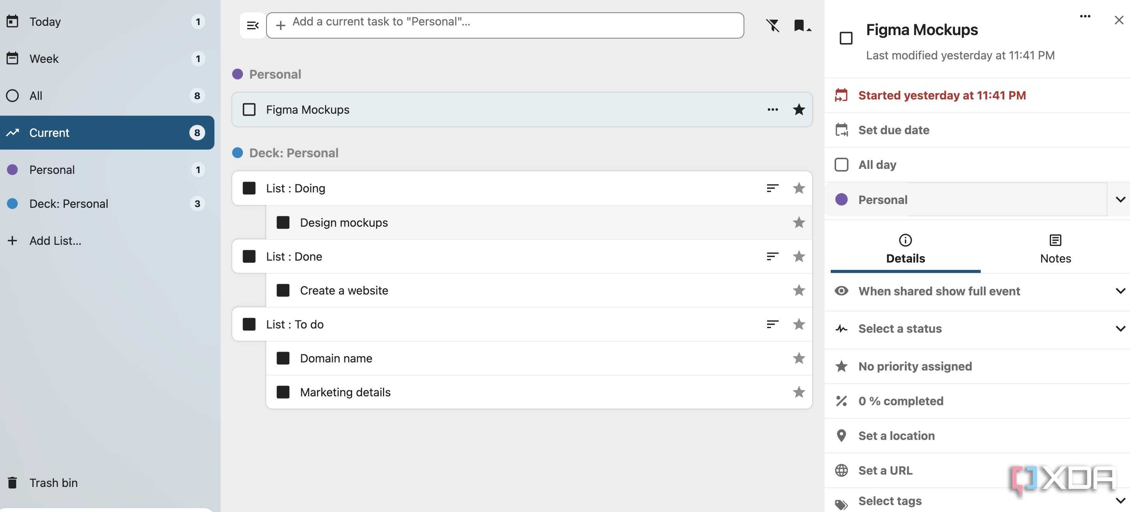Switch to the Details tab
The height and width of the screenshot is (512, 1130).
[x=906, y=250]
